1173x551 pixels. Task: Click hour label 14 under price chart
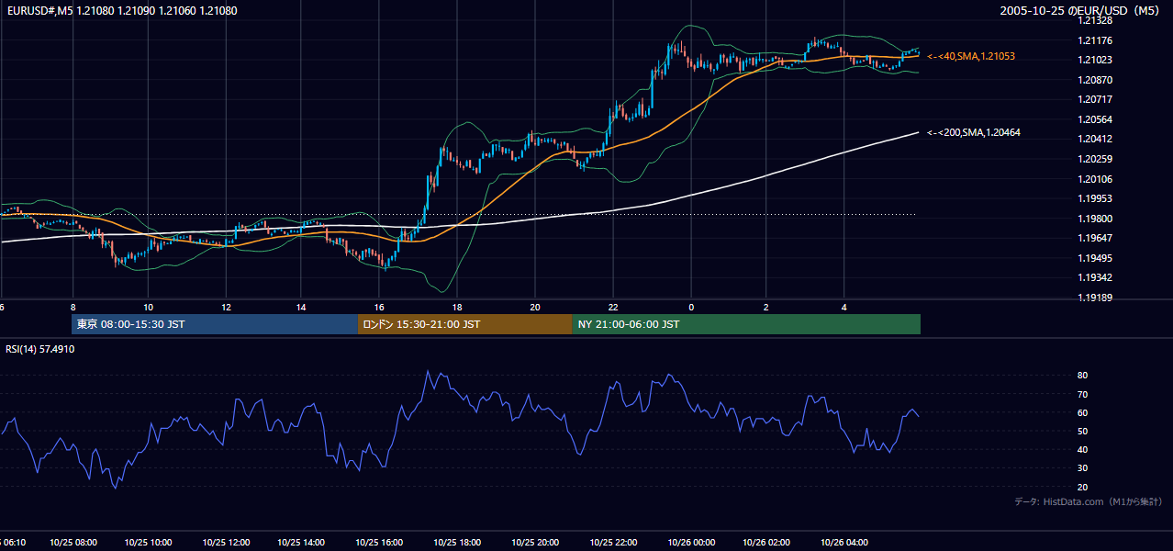303,307
